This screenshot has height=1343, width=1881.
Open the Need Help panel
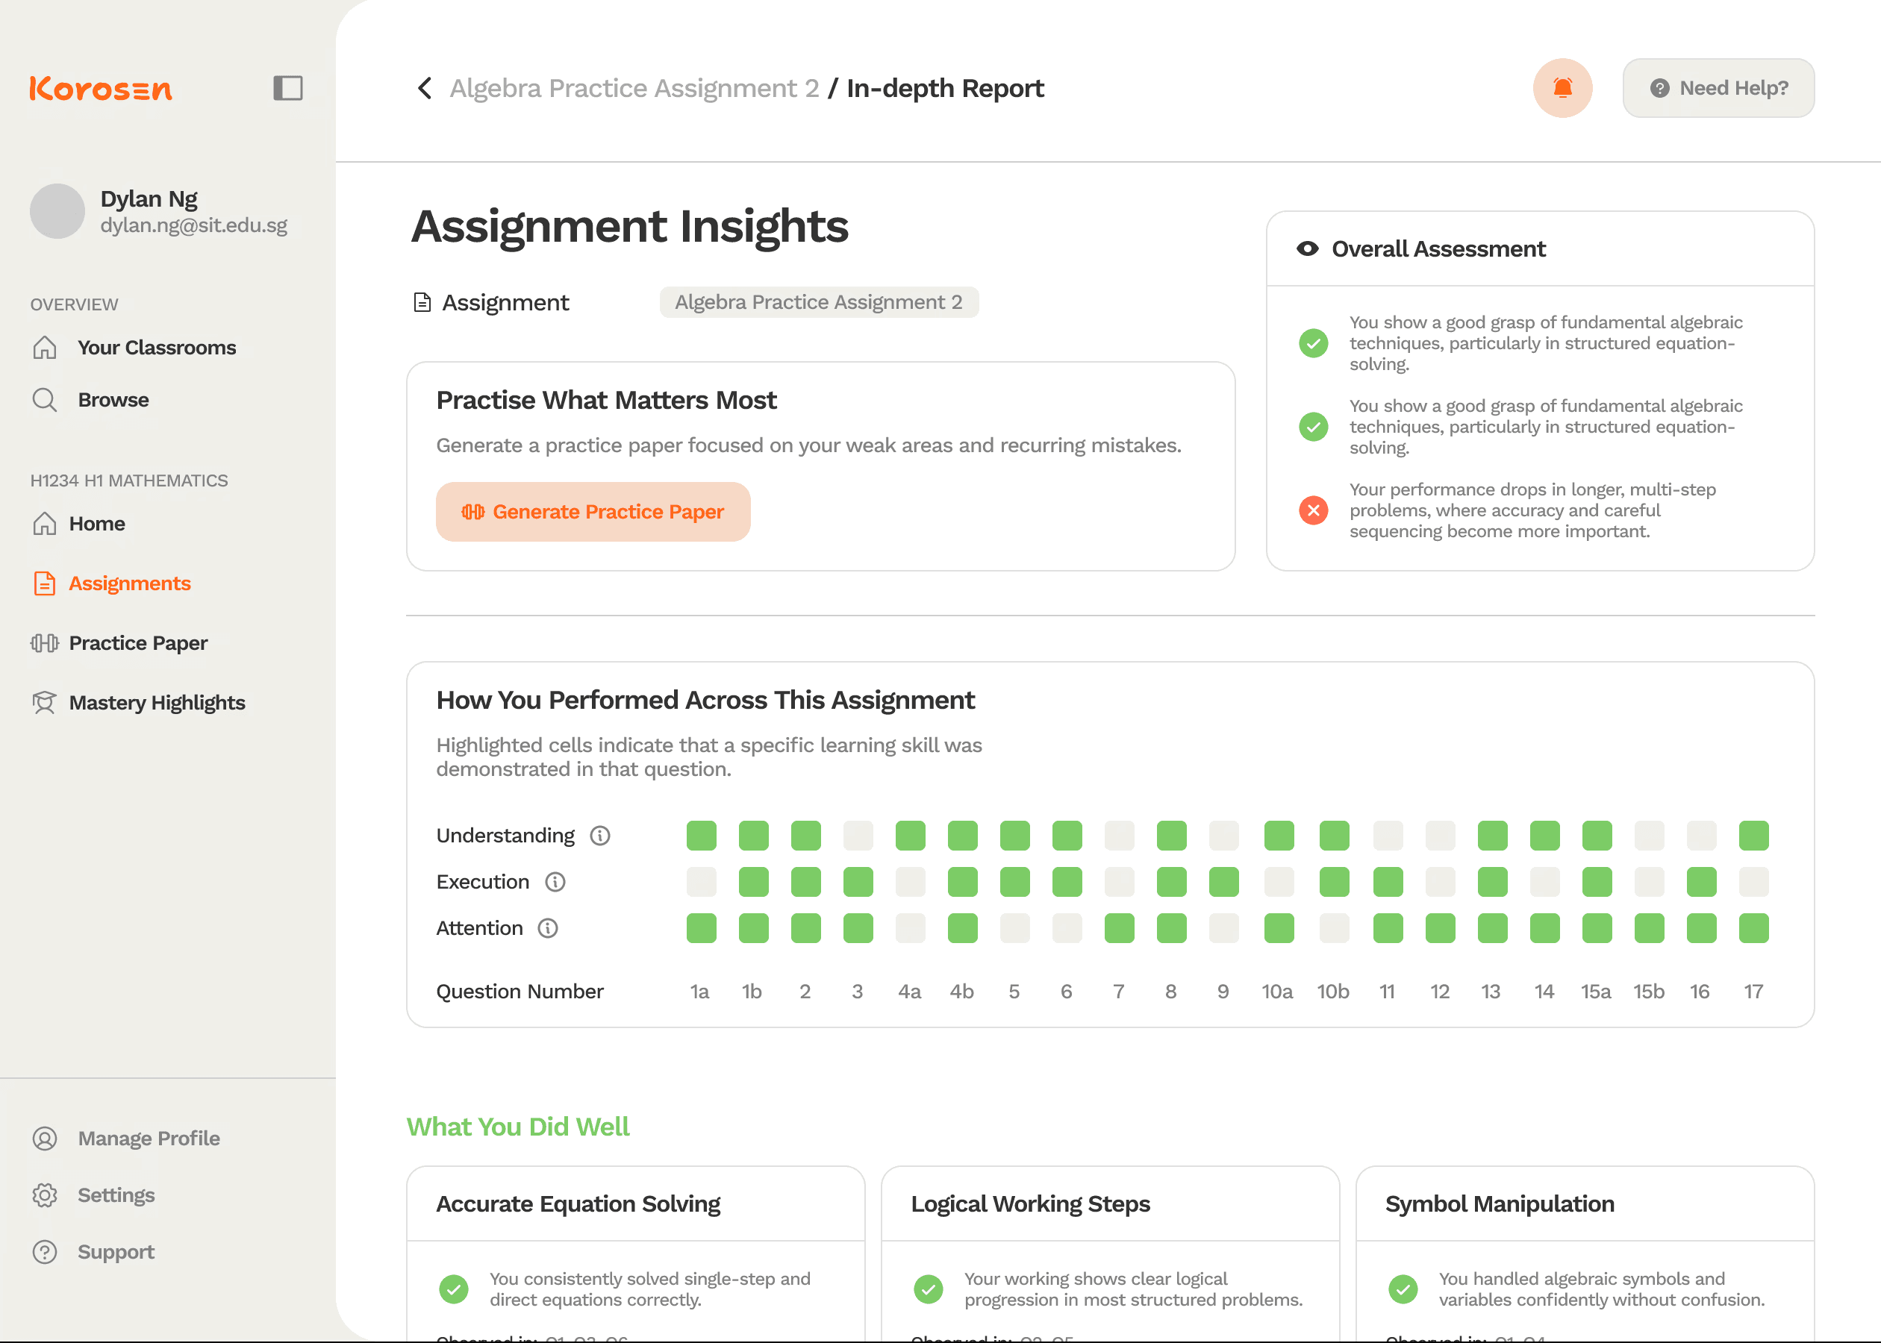(1718, 87)
